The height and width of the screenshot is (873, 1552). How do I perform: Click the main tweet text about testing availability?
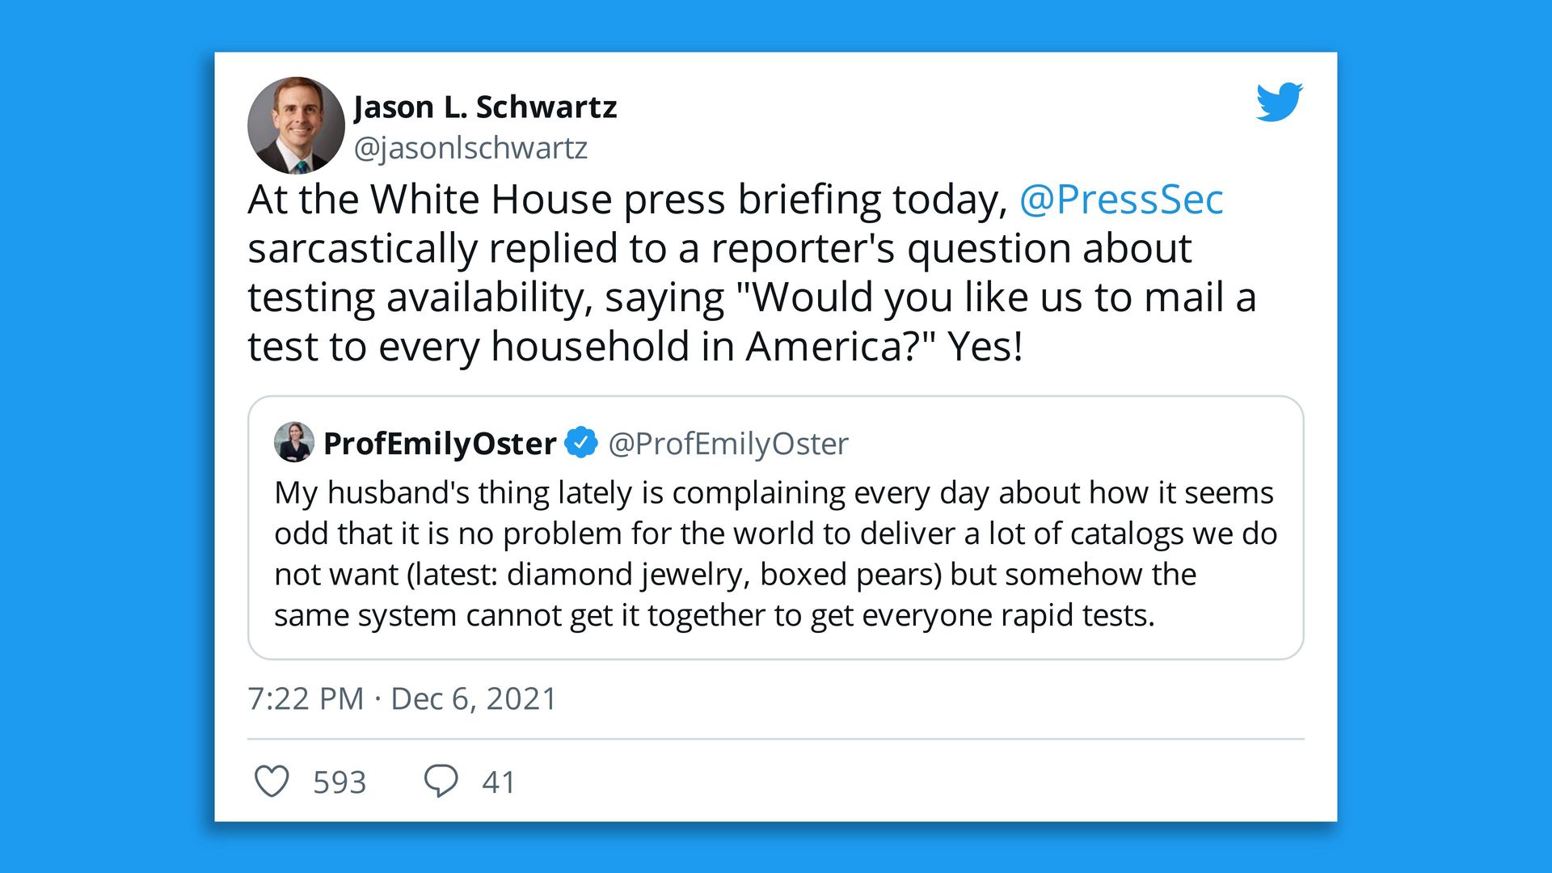pyautogui.click(x=719, y=272)
